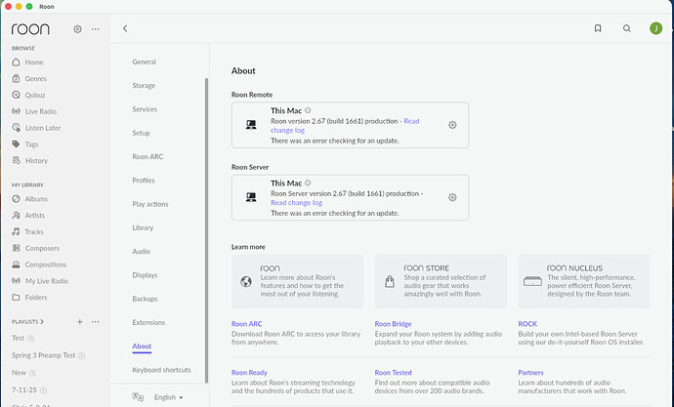The height and width of the screenshot is (407, 674).
Task: Click the roon logo
Action: (x=30, y=29)
